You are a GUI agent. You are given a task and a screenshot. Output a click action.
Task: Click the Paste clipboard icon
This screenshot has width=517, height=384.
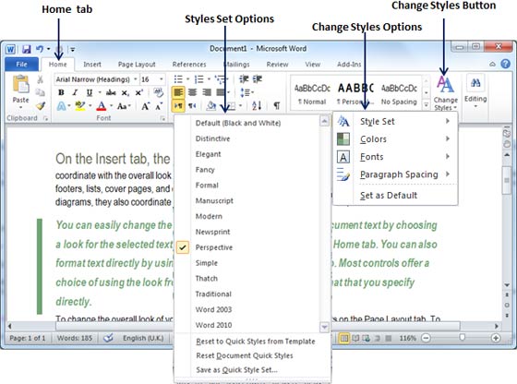pyautogui.click(x=20, y=85)
